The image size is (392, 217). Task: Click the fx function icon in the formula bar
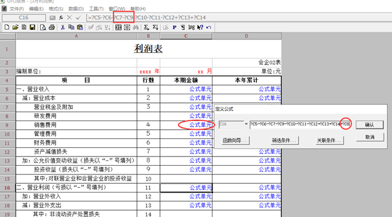(61, 17)
